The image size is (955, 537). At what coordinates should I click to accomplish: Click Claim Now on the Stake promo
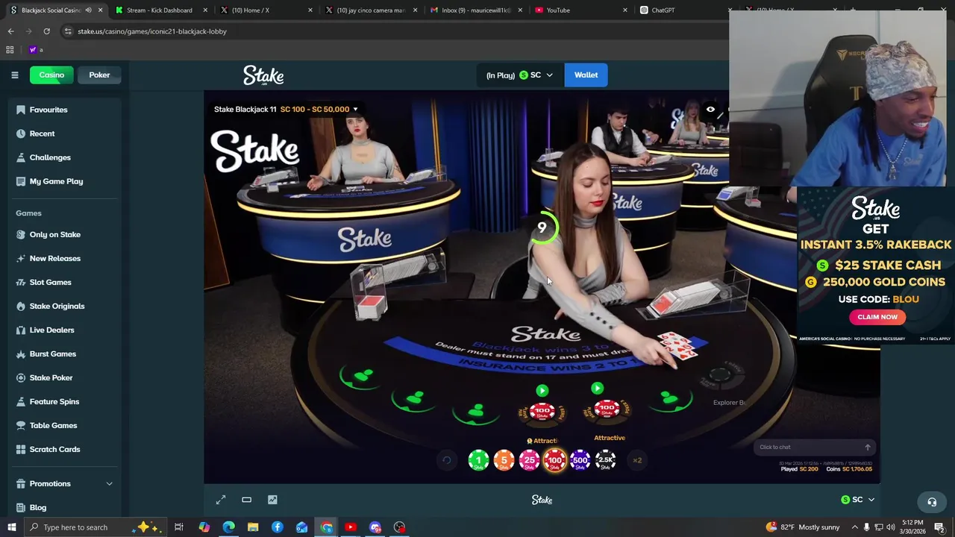[x=877, y=317]
